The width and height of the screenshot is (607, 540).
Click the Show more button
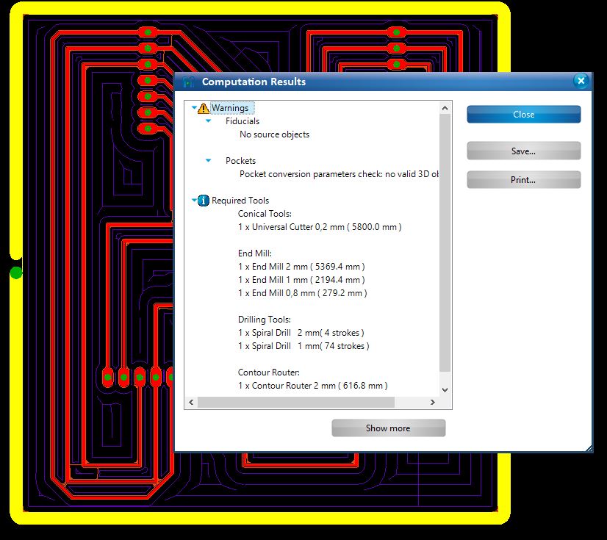pyautogui.click(x=388, y=428)
